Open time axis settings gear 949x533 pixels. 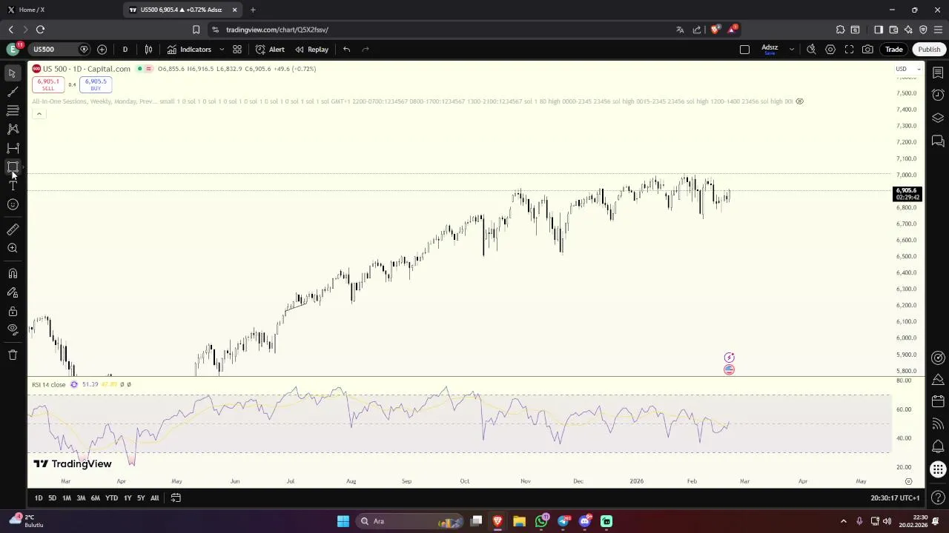click(908, 481)
